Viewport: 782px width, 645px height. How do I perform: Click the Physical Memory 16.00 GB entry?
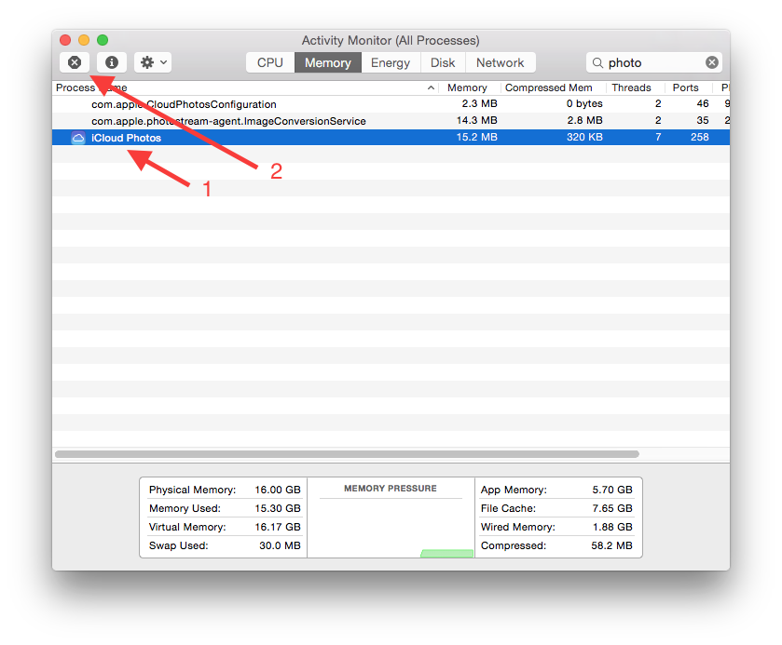pyautogui.click(x=225, y=490)
